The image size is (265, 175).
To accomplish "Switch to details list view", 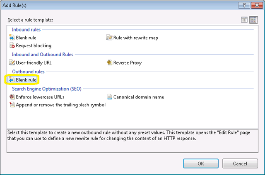I will [244, 20].
